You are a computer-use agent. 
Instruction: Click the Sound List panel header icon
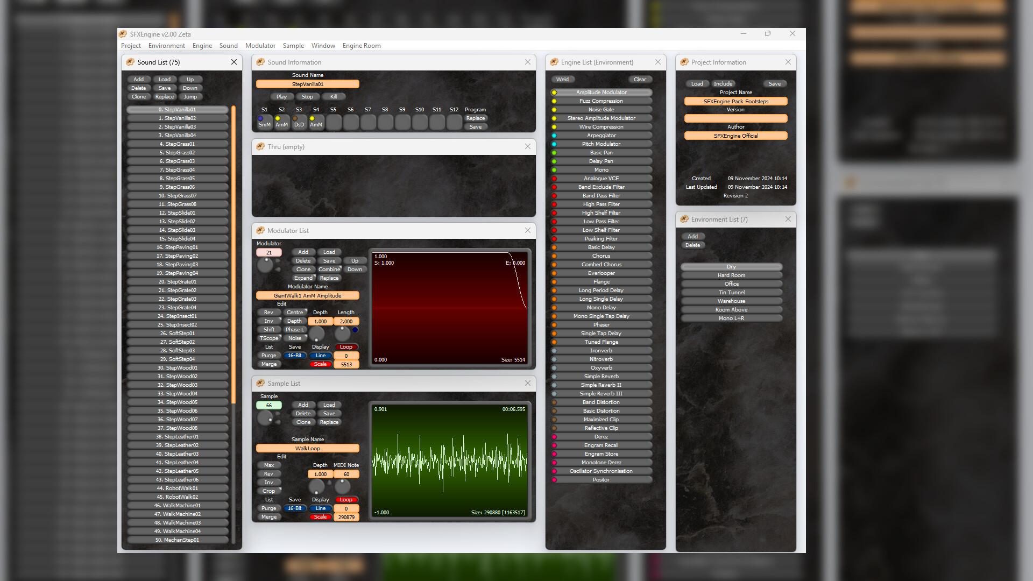pos(130,62)
